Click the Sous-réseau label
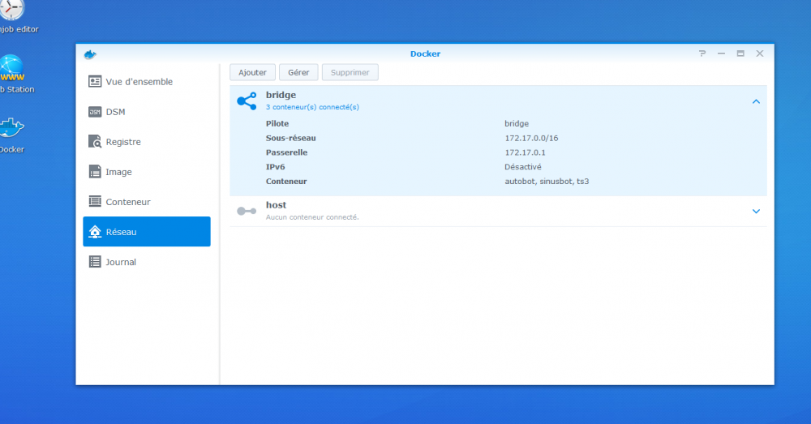This screenshot has height=424, width=811. (290, 138)
